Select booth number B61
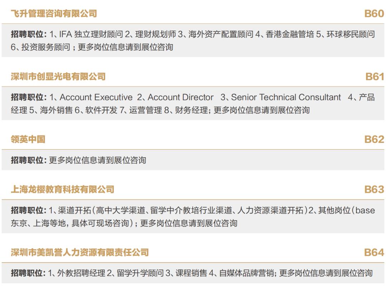 pos(375,77)
